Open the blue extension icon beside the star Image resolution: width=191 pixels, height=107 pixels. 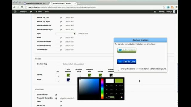point(168,7)
